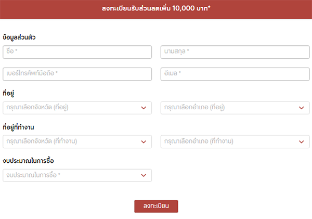
Task: Click the chevron arrow on workplace district selector
Action: [x=301, y=141]
